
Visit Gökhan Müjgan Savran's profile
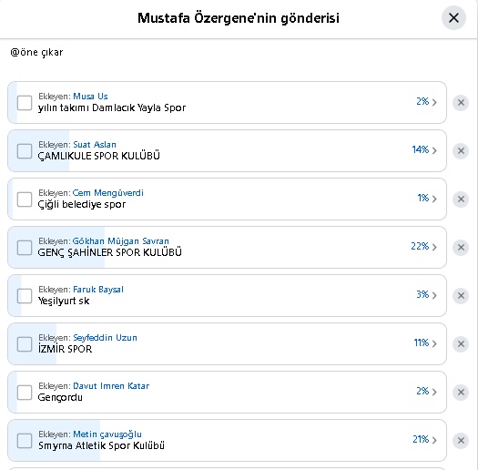(120, 241)
